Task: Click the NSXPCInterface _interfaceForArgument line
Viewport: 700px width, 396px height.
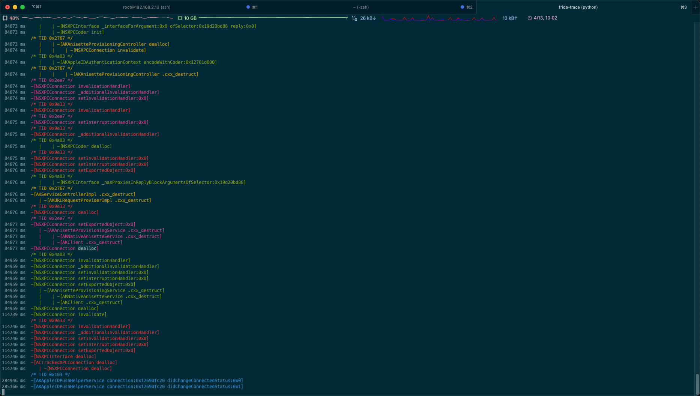Action: click(x=157, y=26)
